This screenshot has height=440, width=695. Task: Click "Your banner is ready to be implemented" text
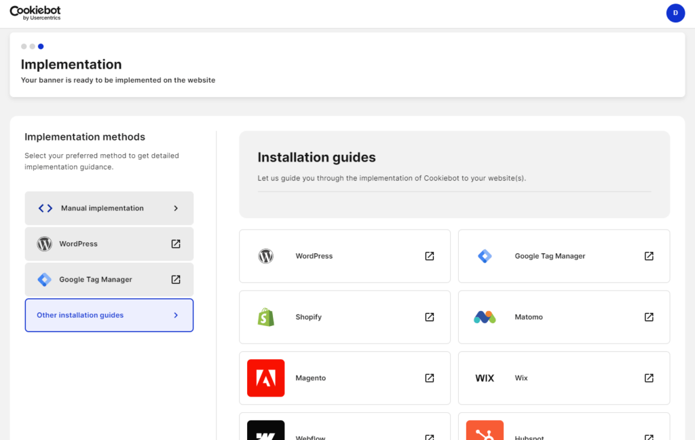[118, 80]
